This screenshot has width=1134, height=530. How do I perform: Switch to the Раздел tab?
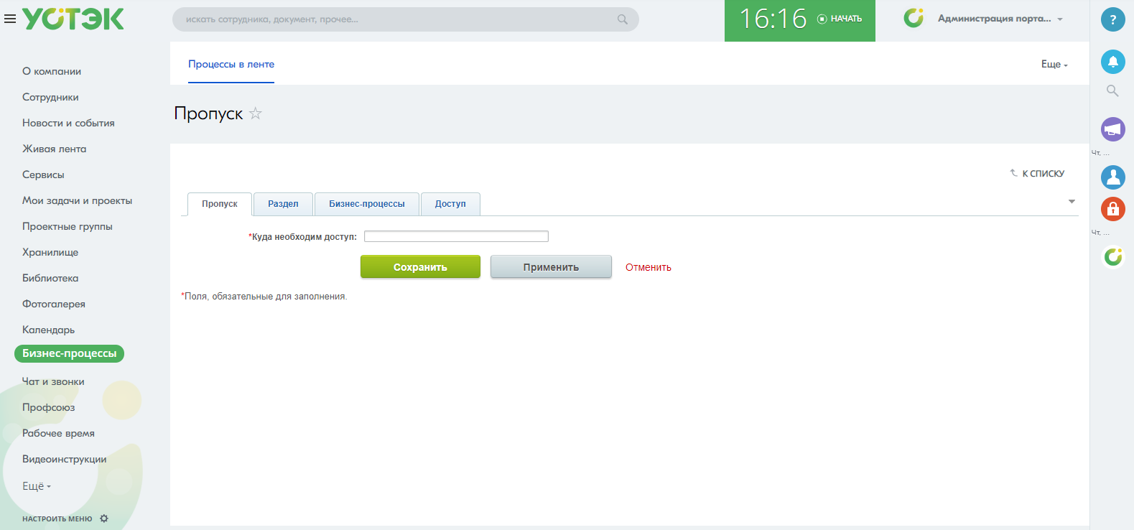tap(283, 204)
